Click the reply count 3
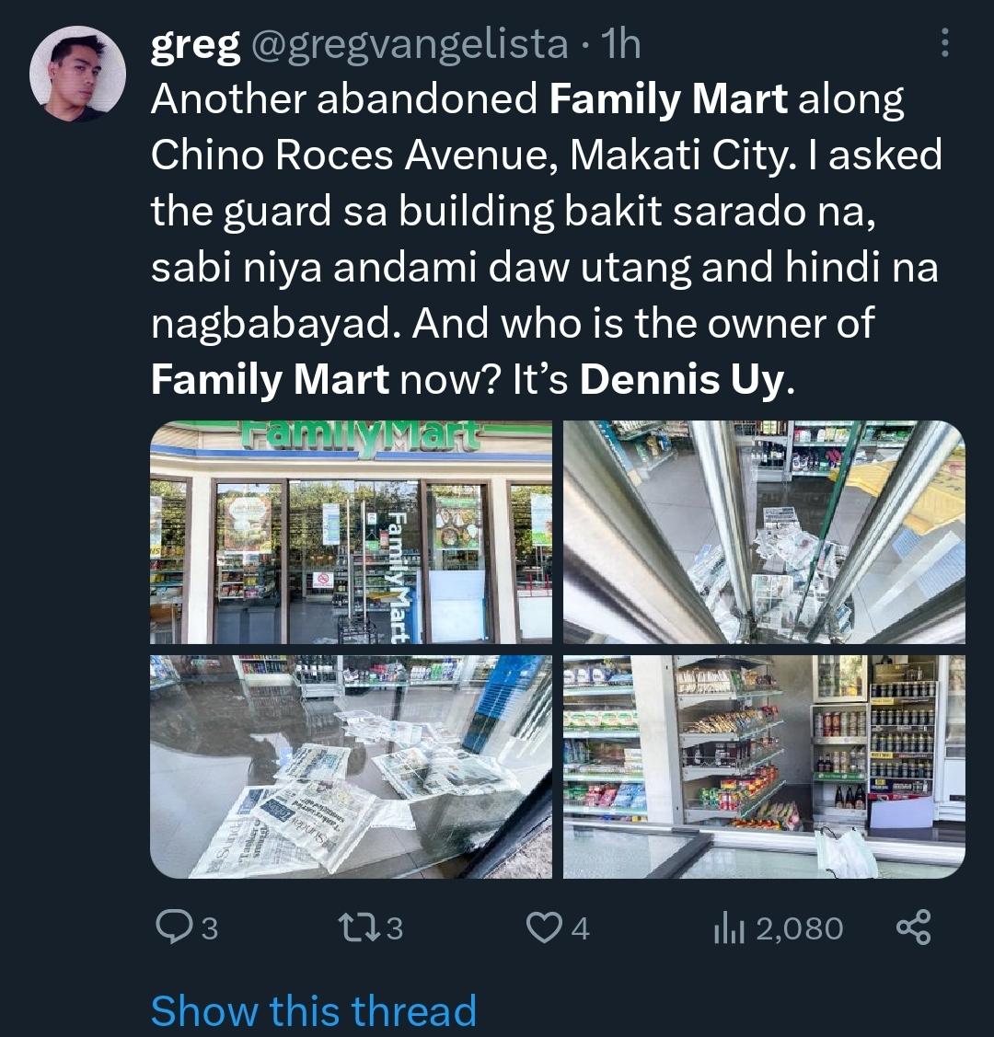 click(209, 928)
